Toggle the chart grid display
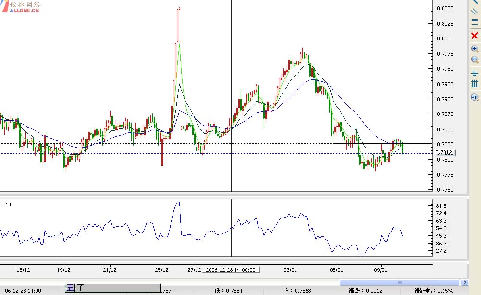 tap(475, 84)
